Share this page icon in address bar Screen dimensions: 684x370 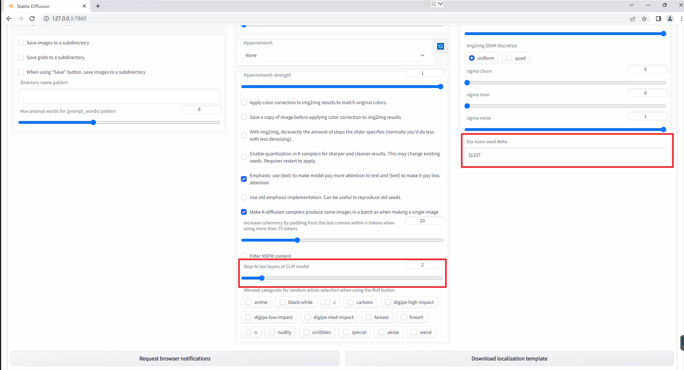pos(632,18)
